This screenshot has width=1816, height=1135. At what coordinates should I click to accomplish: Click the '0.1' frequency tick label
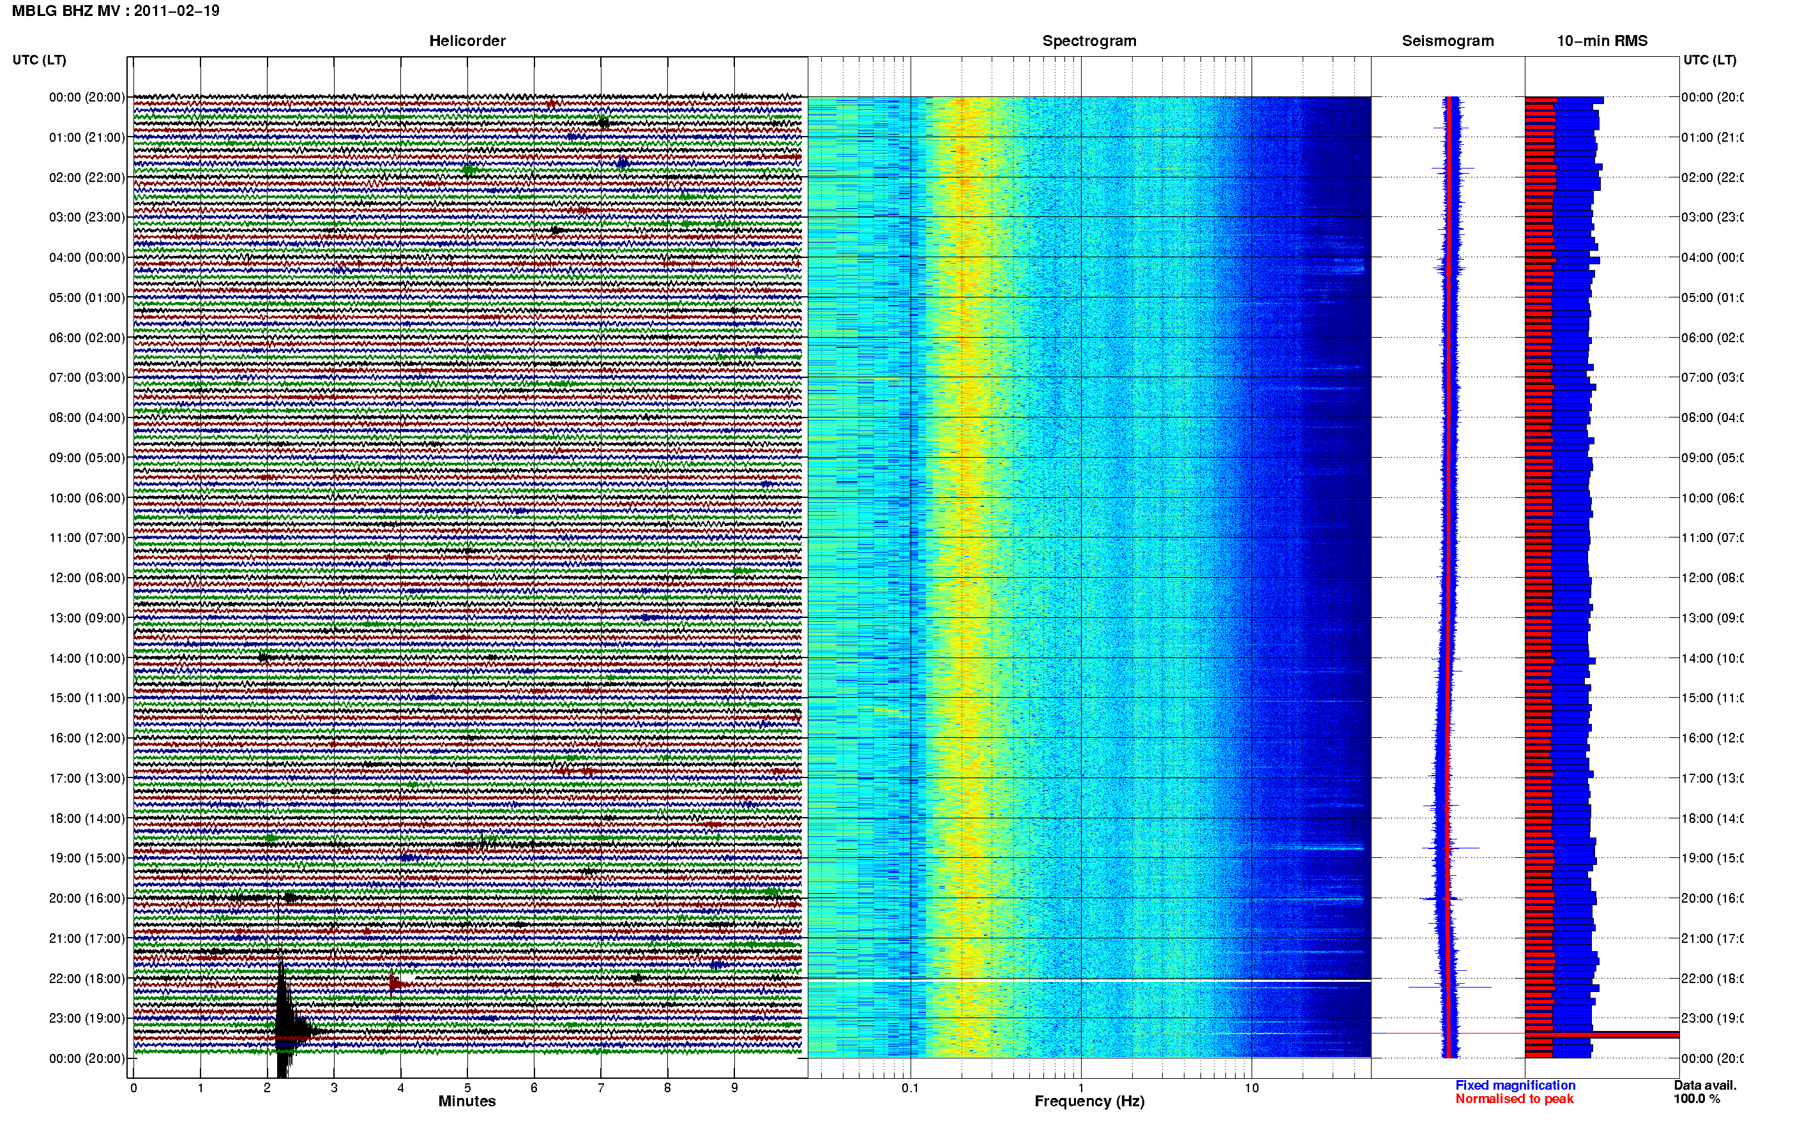pos(910,1088)
